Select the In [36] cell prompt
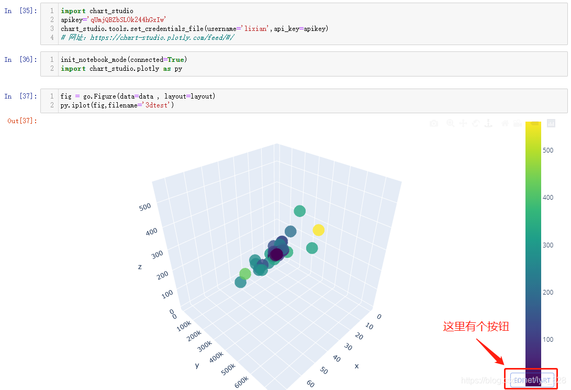Viewport: 571px width, 390px height. click(x=20, y=59)
